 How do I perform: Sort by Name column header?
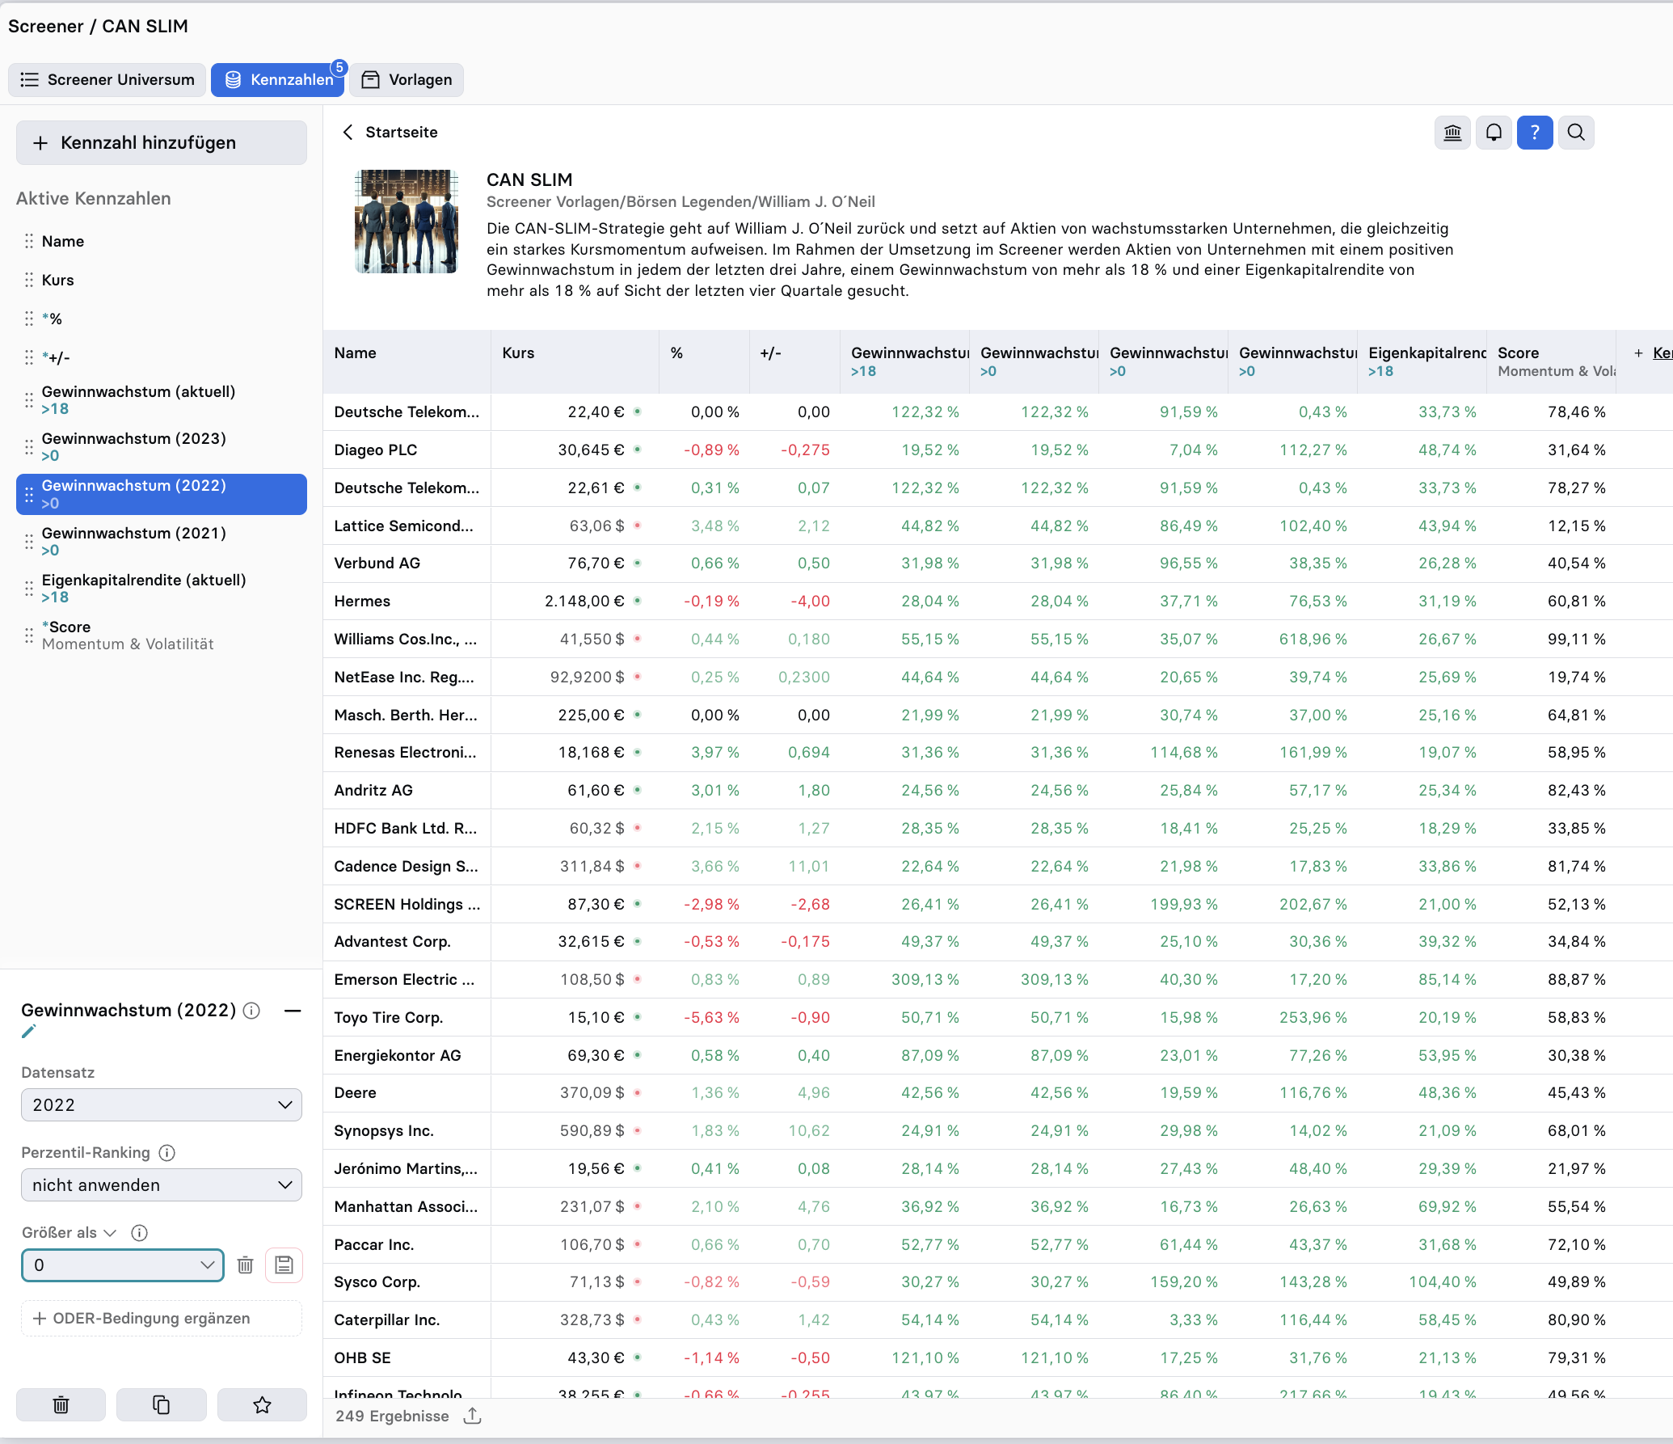coord(407,362)
